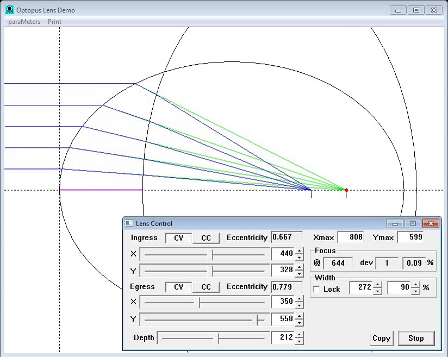448x357 pixels.
Task: Click the Ingress Eccentricity field 0.667
Action: (x=287, y=237)
